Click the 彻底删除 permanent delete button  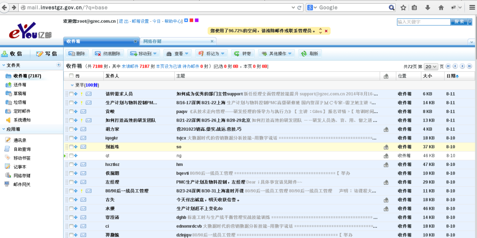tap(108, 54)
